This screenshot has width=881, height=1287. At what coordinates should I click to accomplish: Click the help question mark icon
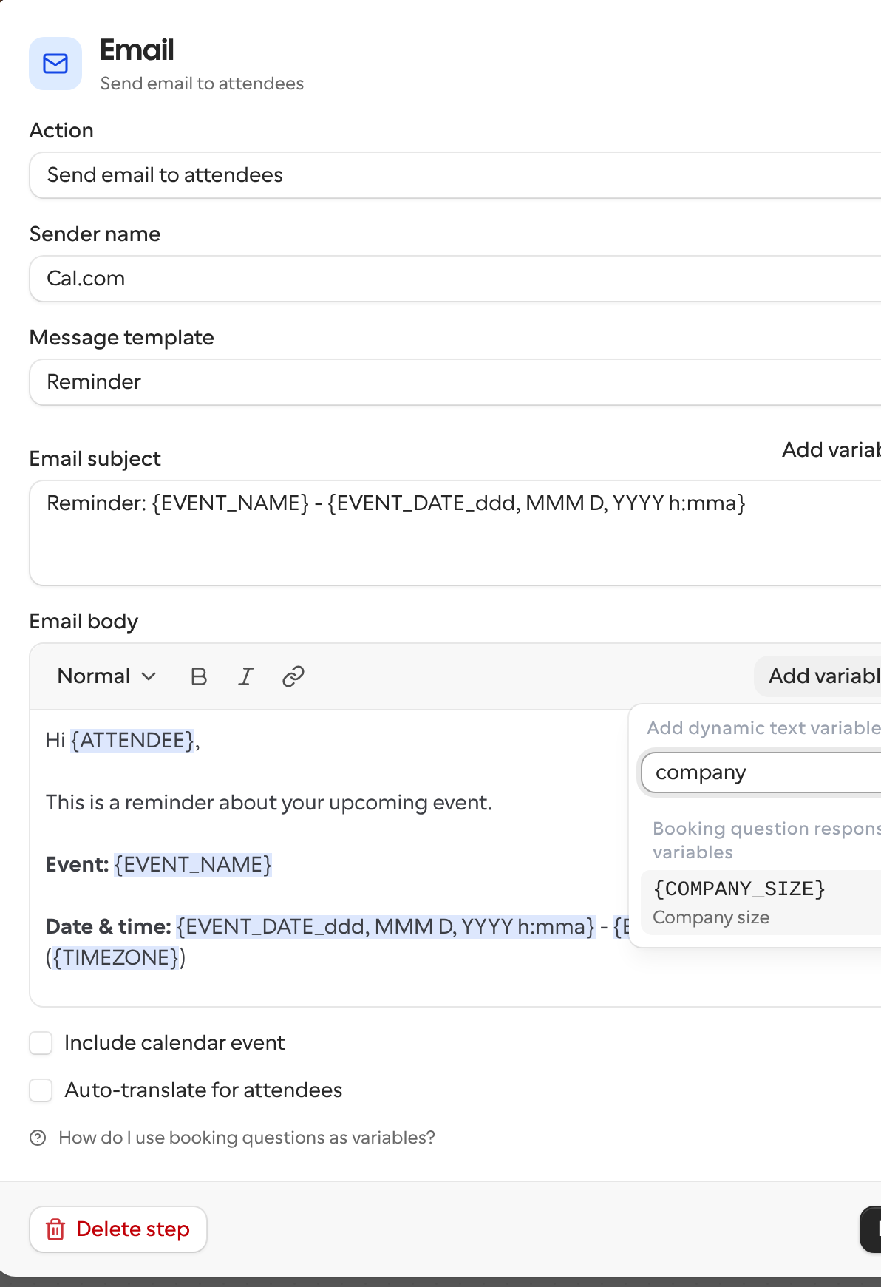click(x=38, y=1138)
